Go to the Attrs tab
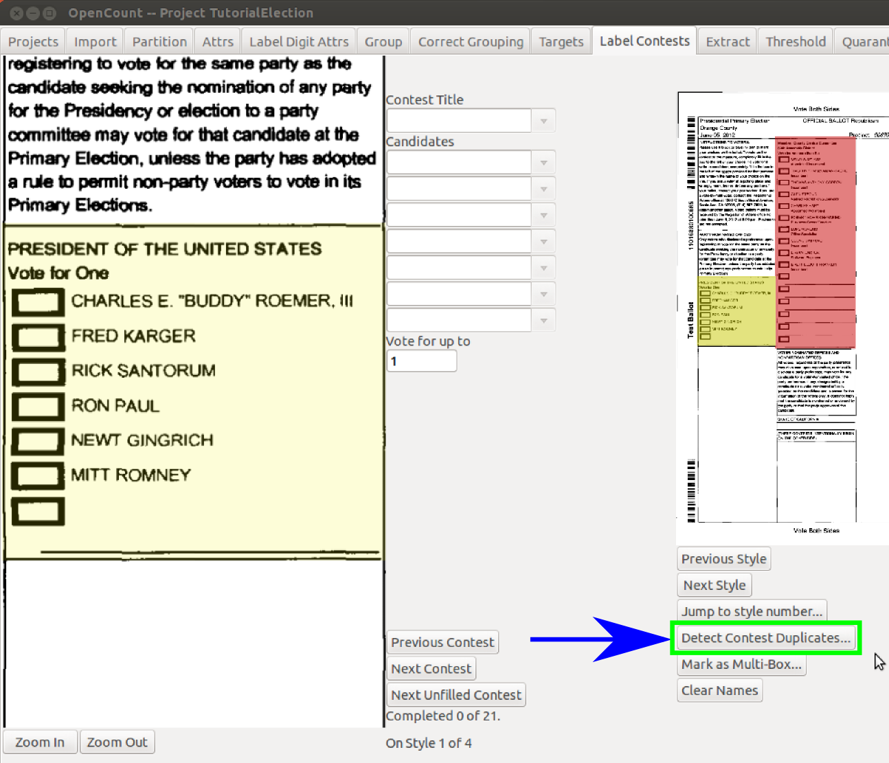Viewport: 889px width, 763px height. (218, 42)
